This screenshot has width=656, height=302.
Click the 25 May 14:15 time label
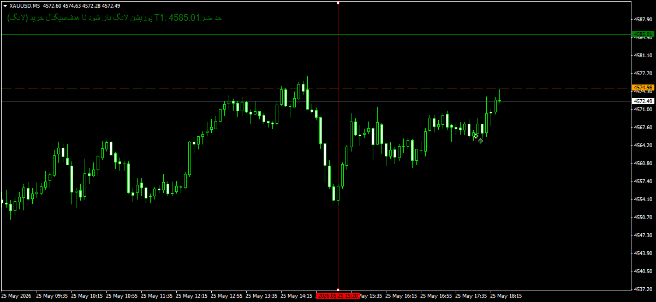[296, 296]
